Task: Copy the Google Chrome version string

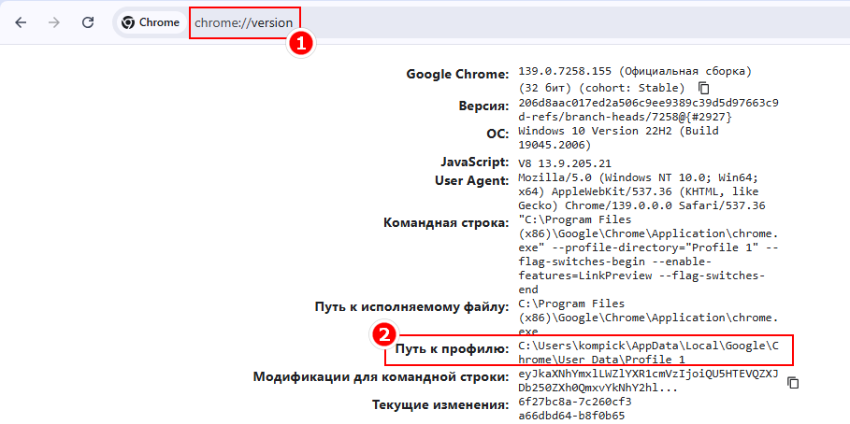Action: click(703, 88)
